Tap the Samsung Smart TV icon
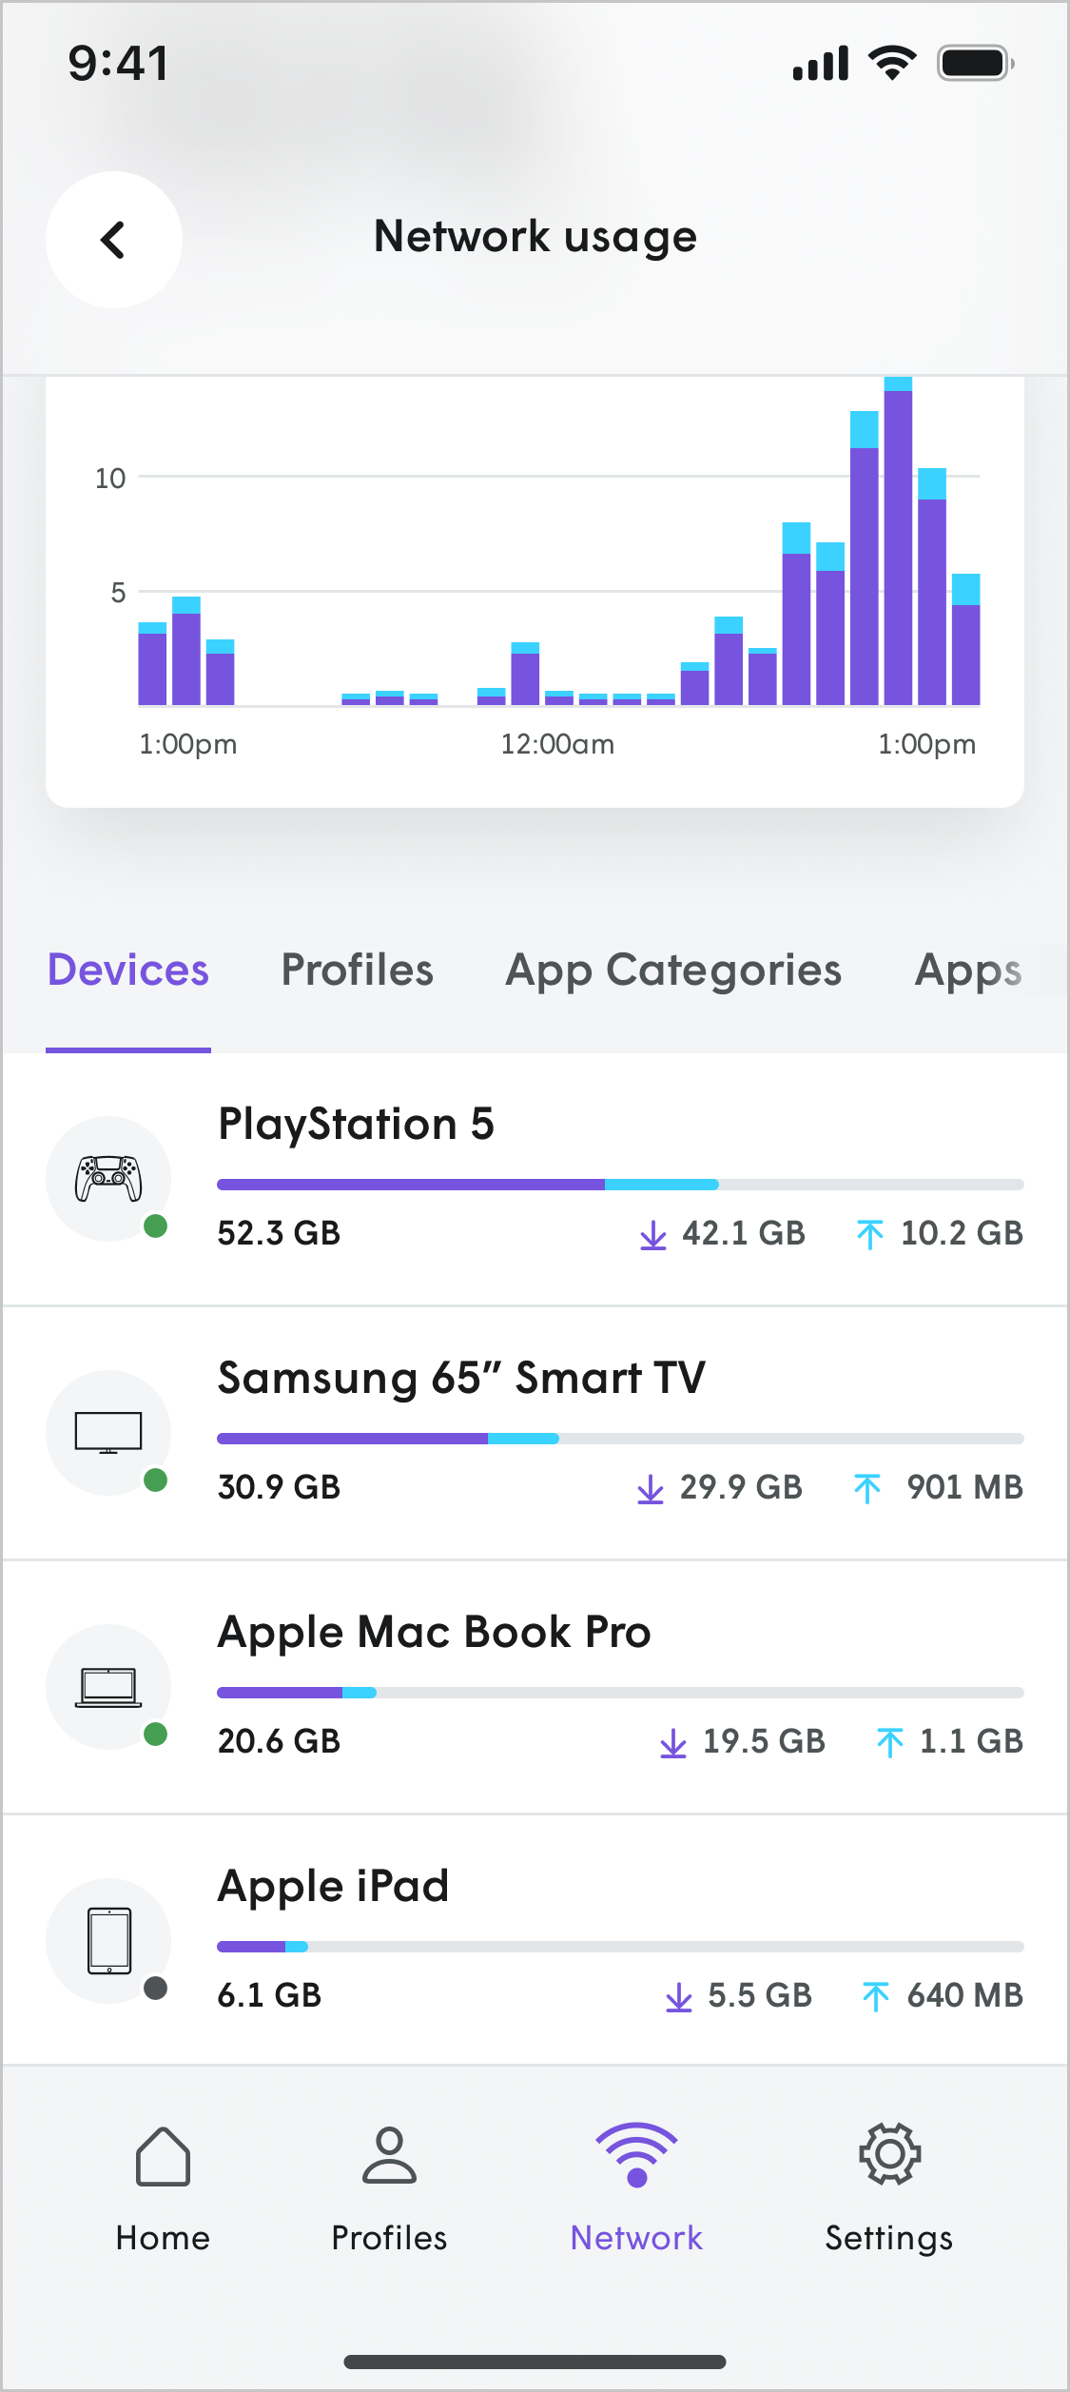This screenshot has width=1070, height=2392. click(x=108, y=1432)
